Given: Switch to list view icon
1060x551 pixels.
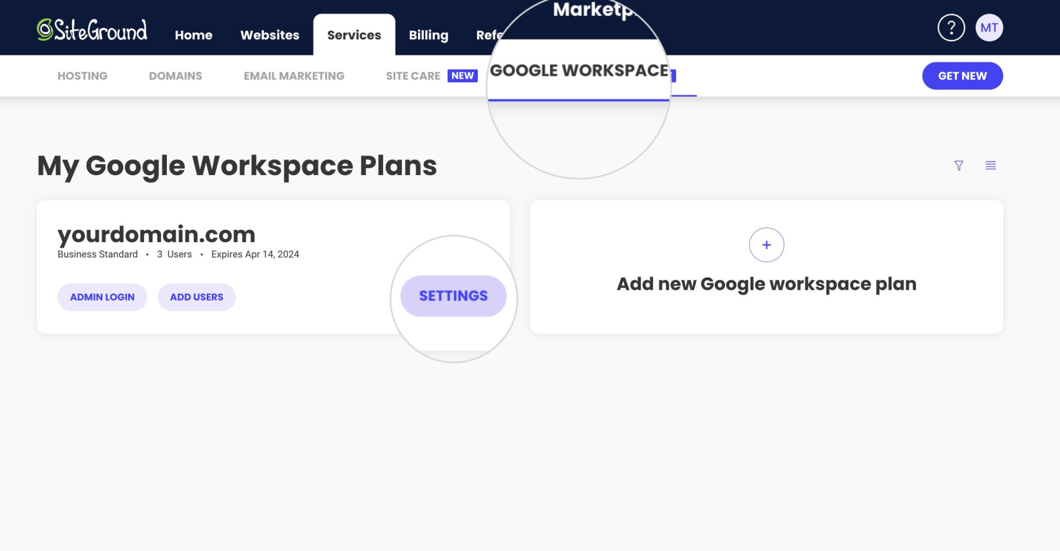Looking at the screenshot, I should 990,165.
